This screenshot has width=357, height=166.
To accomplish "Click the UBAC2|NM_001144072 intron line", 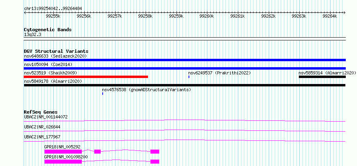I will pos(185,120).
